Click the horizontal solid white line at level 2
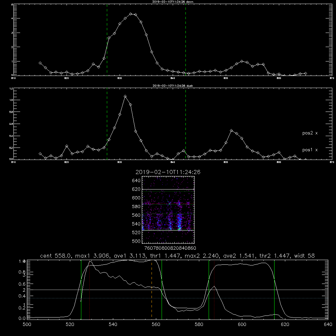Image resolution: width=336 pixels, height=336 pixels. 177,290
